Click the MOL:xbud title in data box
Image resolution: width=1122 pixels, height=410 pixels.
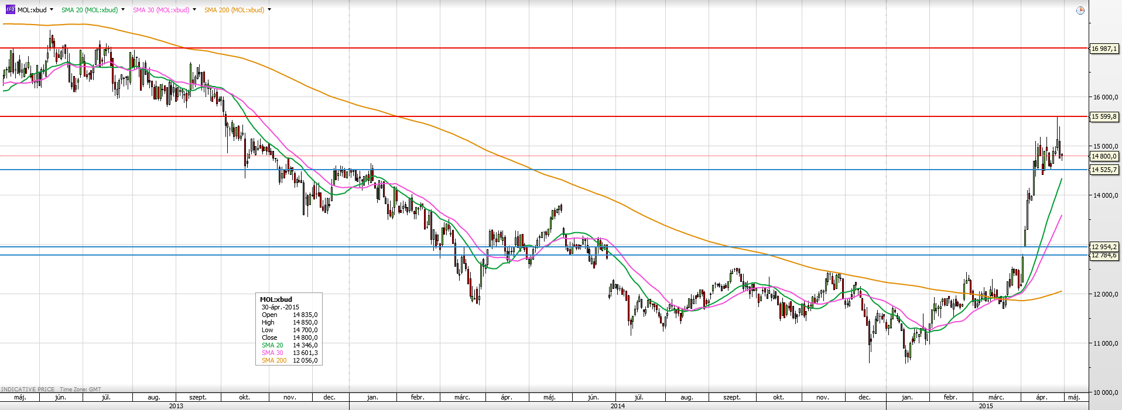[x=276, y=299]
